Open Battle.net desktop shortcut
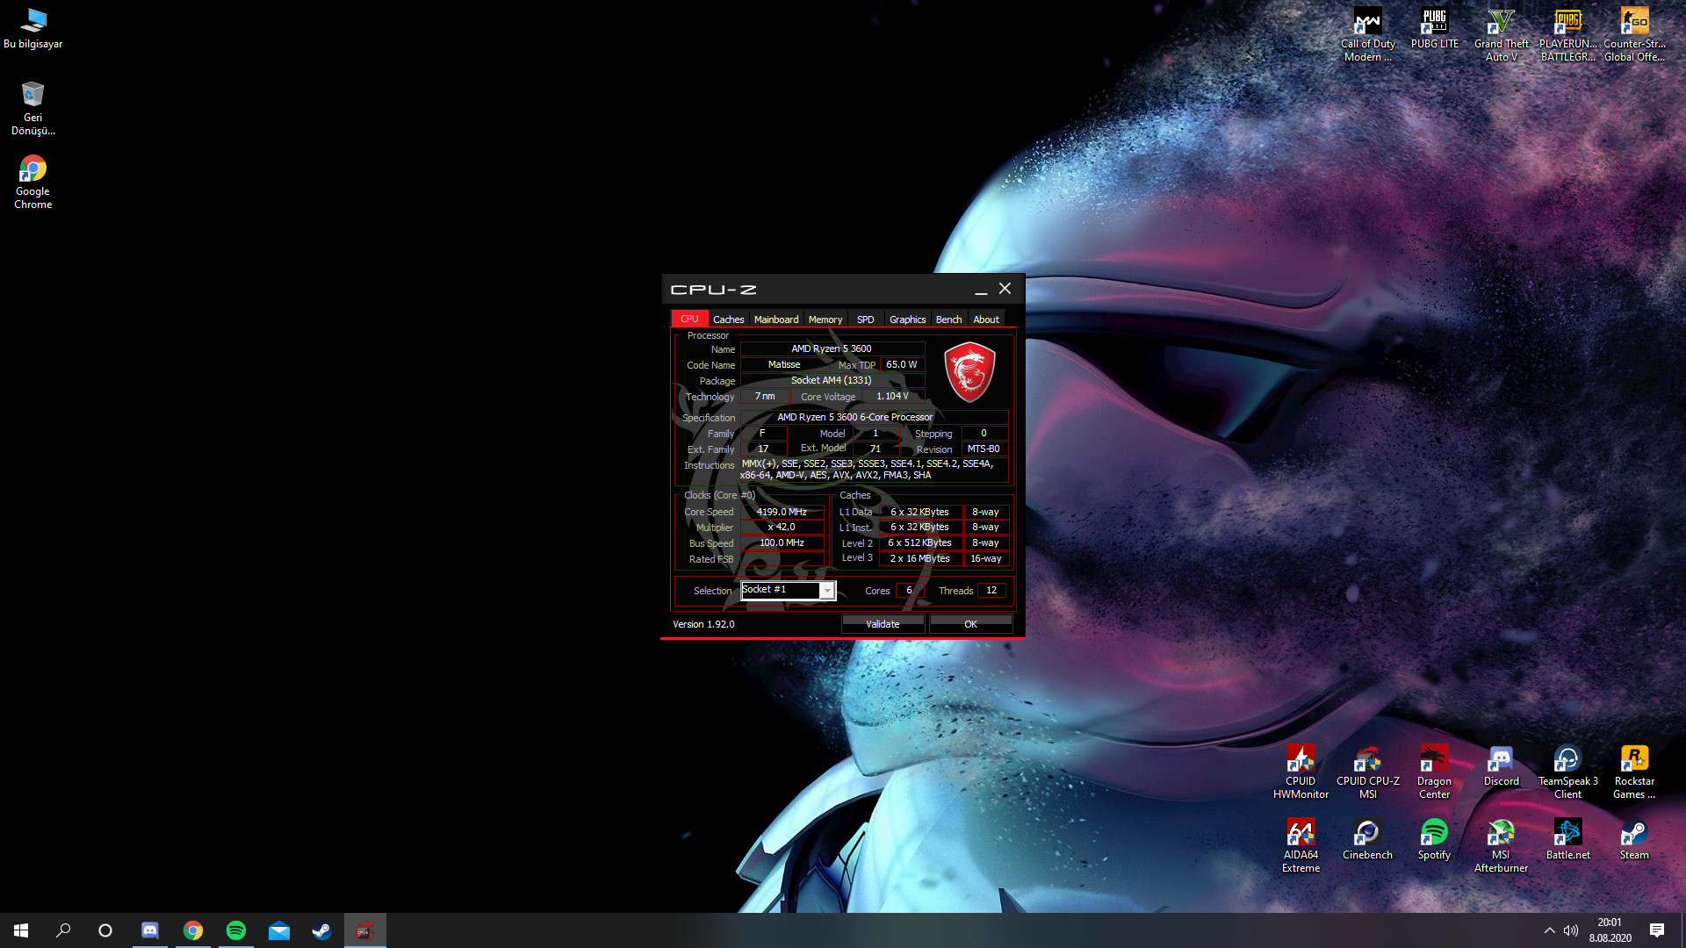Image resolution: width=1686 pixels, height=948 pixels. 1567,839
